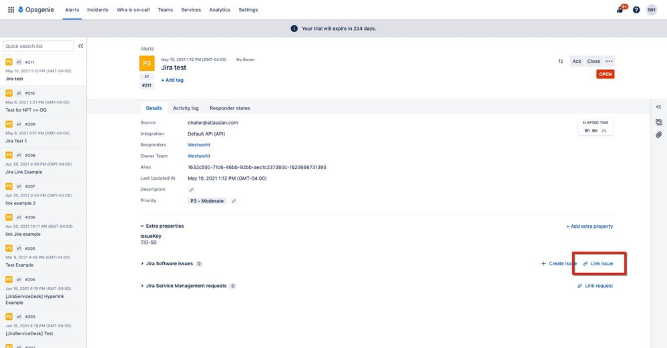Select alert #205 Test Example

click(x=43, y=256)
